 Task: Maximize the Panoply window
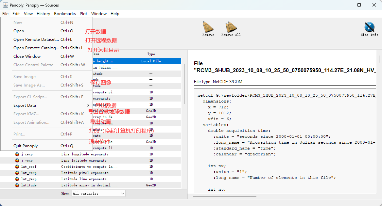359,5
